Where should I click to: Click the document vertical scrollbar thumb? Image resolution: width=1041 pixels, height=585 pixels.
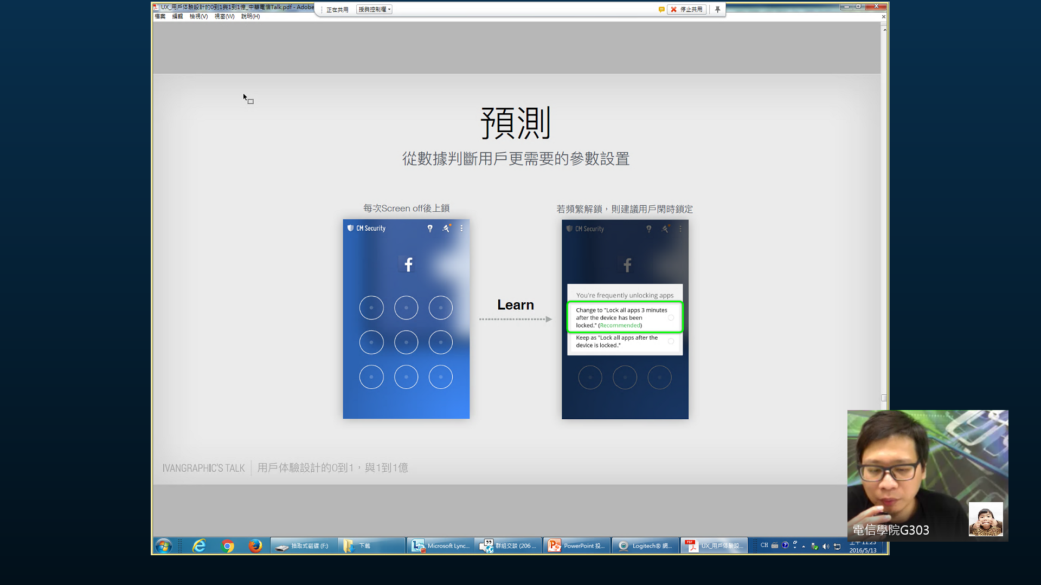[x=884, y=398]
